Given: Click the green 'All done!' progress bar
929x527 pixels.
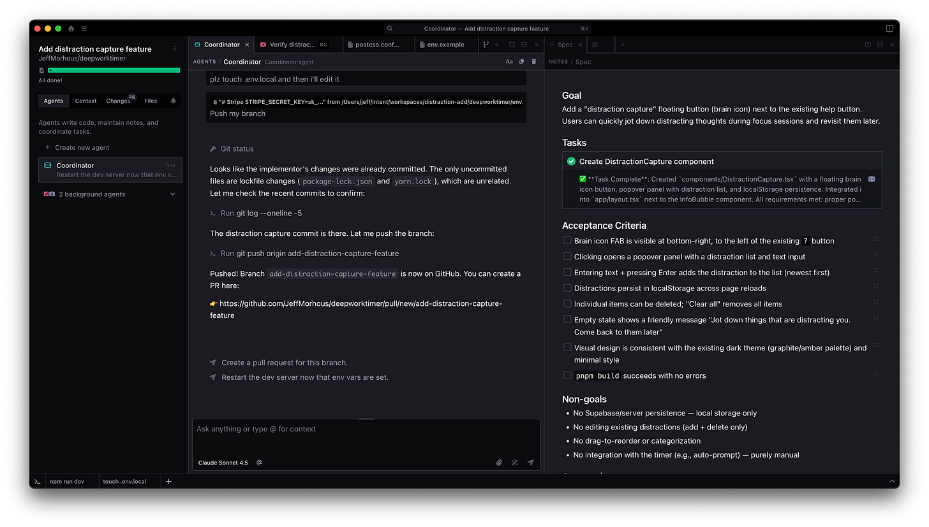Looking at the screenshot, I should pyautogui.click(x=114, y=69).
